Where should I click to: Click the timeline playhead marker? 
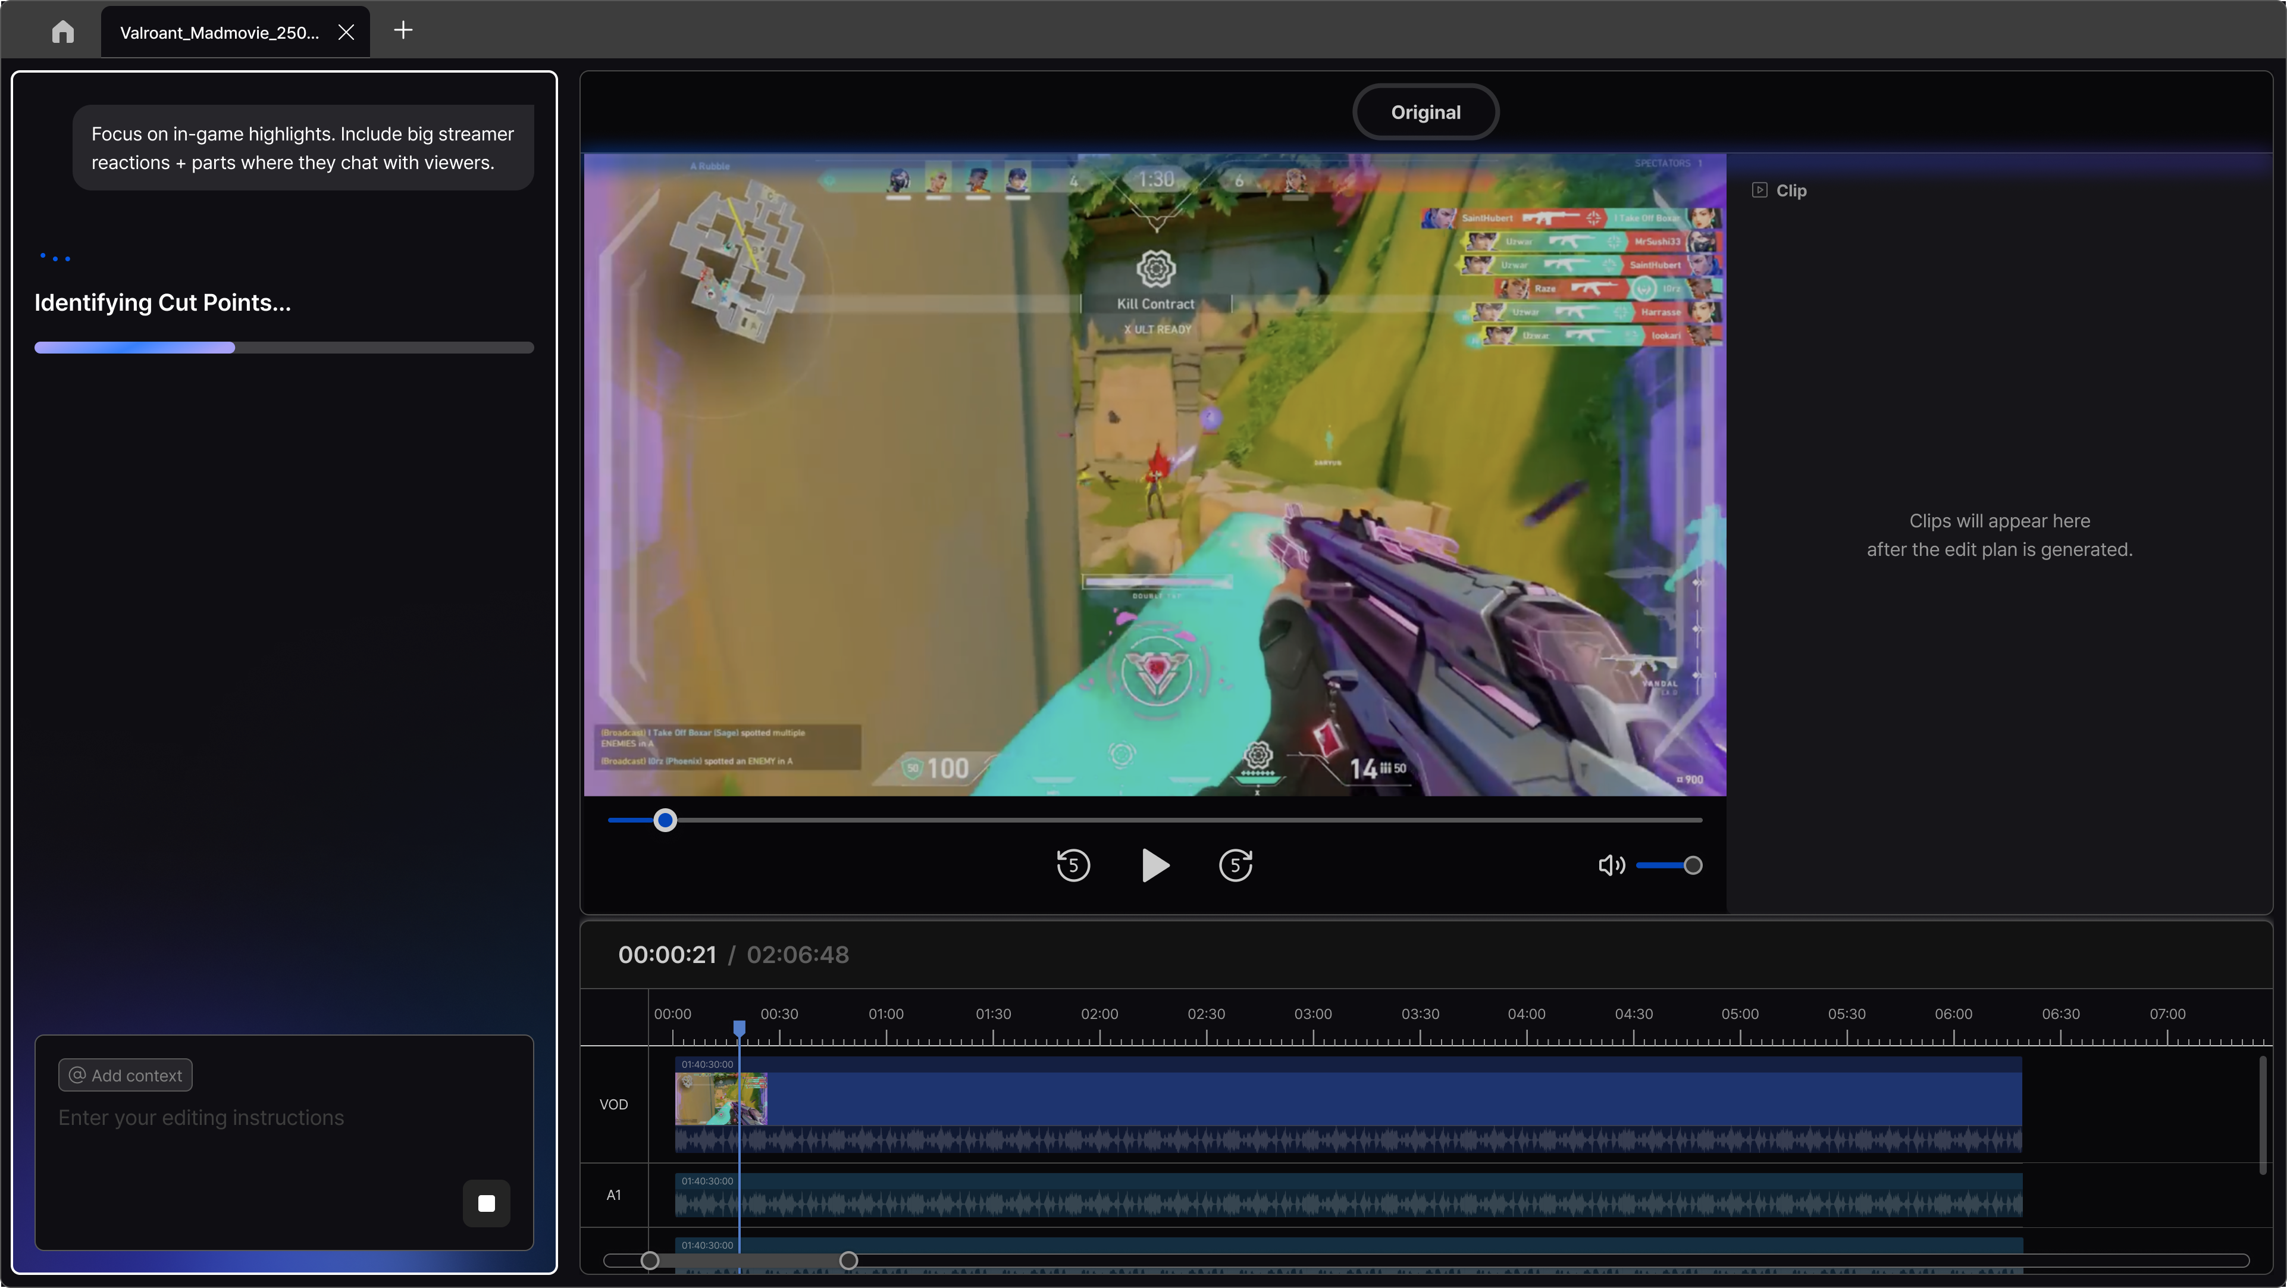tap(740, 1028)
